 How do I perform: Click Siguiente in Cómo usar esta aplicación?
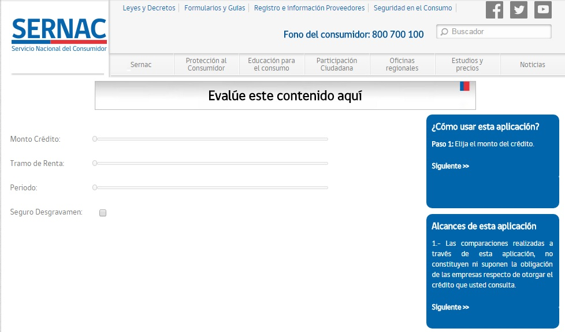(451, 166)
